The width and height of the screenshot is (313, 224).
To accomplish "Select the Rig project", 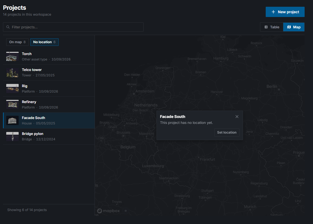I will (49, 89).
